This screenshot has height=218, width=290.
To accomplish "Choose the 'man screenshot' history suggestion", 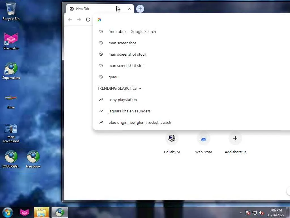I will point(191,43).
